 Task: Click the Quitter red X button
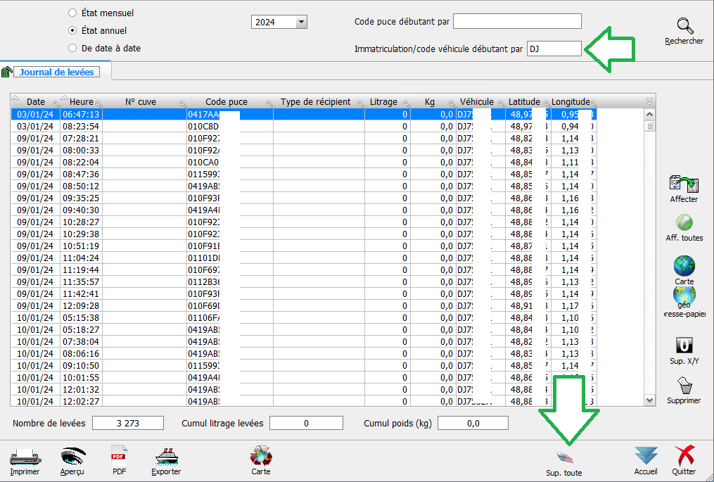684,457
